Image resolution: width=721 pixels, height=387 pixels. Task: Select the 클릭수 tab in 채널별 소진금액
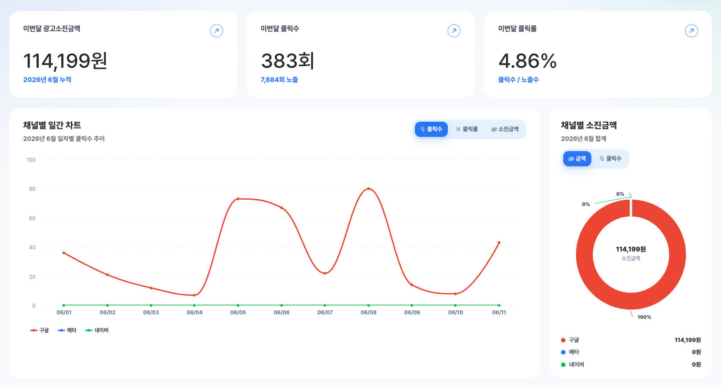[610, 159]
